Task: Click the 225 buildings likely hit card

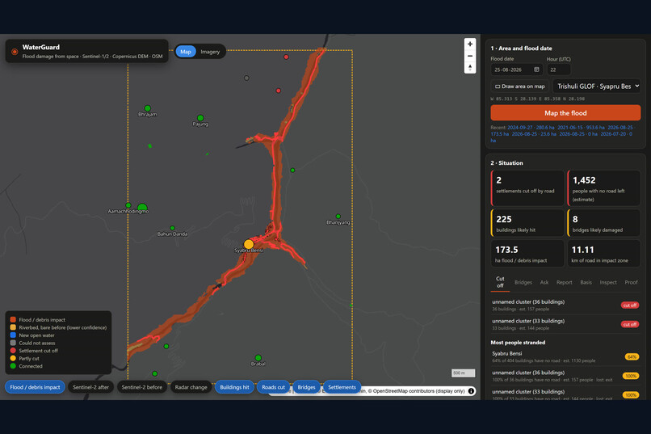Action: (x=527, y=222)
